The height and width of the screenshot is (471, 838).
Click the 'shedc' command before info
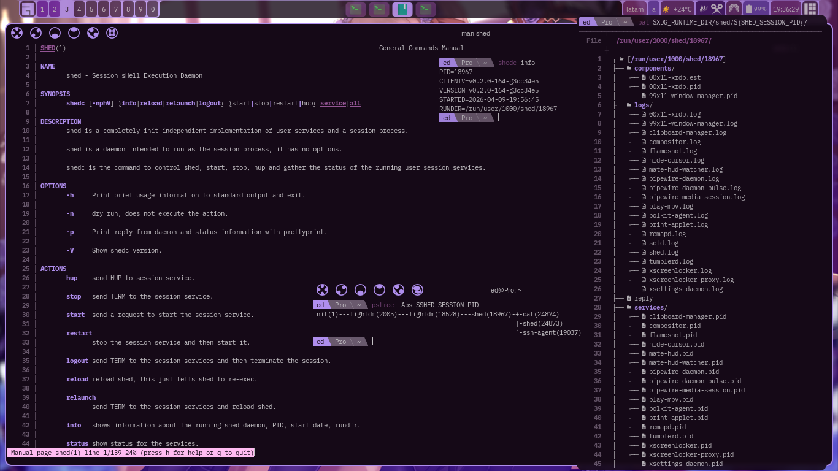pos(507,63)
